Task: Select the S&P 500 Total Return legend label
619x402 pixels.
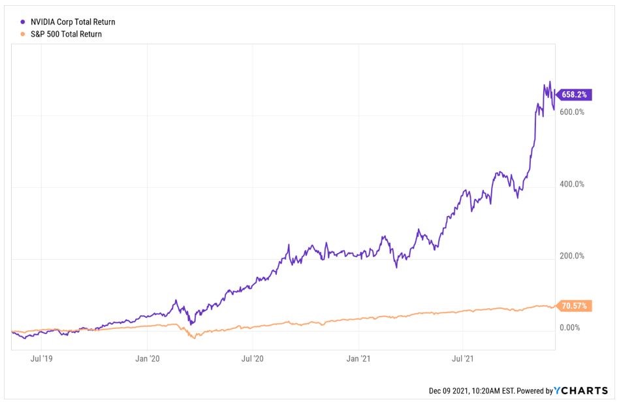Action: [66, 34]
